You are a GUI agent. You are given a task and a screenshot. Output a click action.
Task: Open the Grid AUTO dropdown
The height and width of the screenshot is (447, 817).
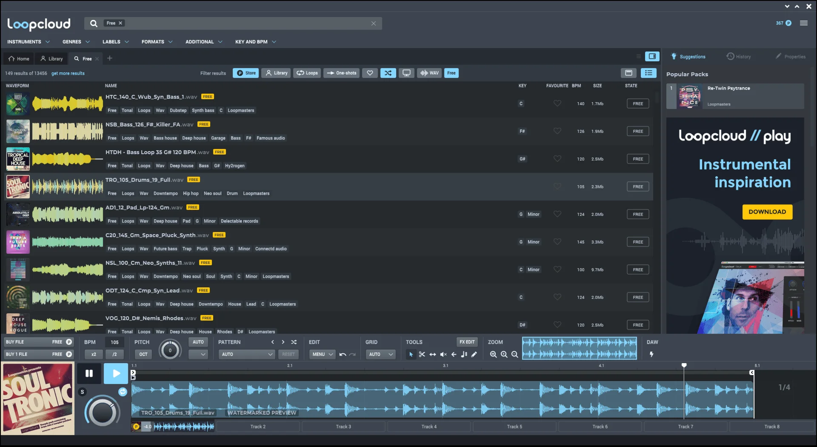(x=380, y=354)
